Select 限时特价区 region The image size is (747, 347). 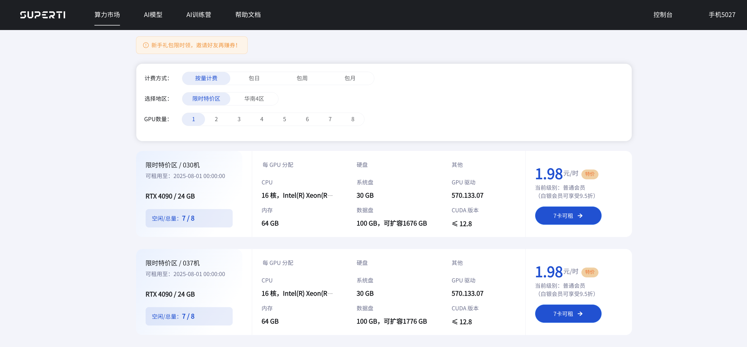tap(206, 99)
